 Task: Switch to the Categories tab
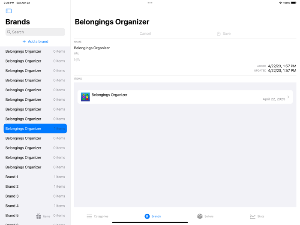click(x=97, y=216)
